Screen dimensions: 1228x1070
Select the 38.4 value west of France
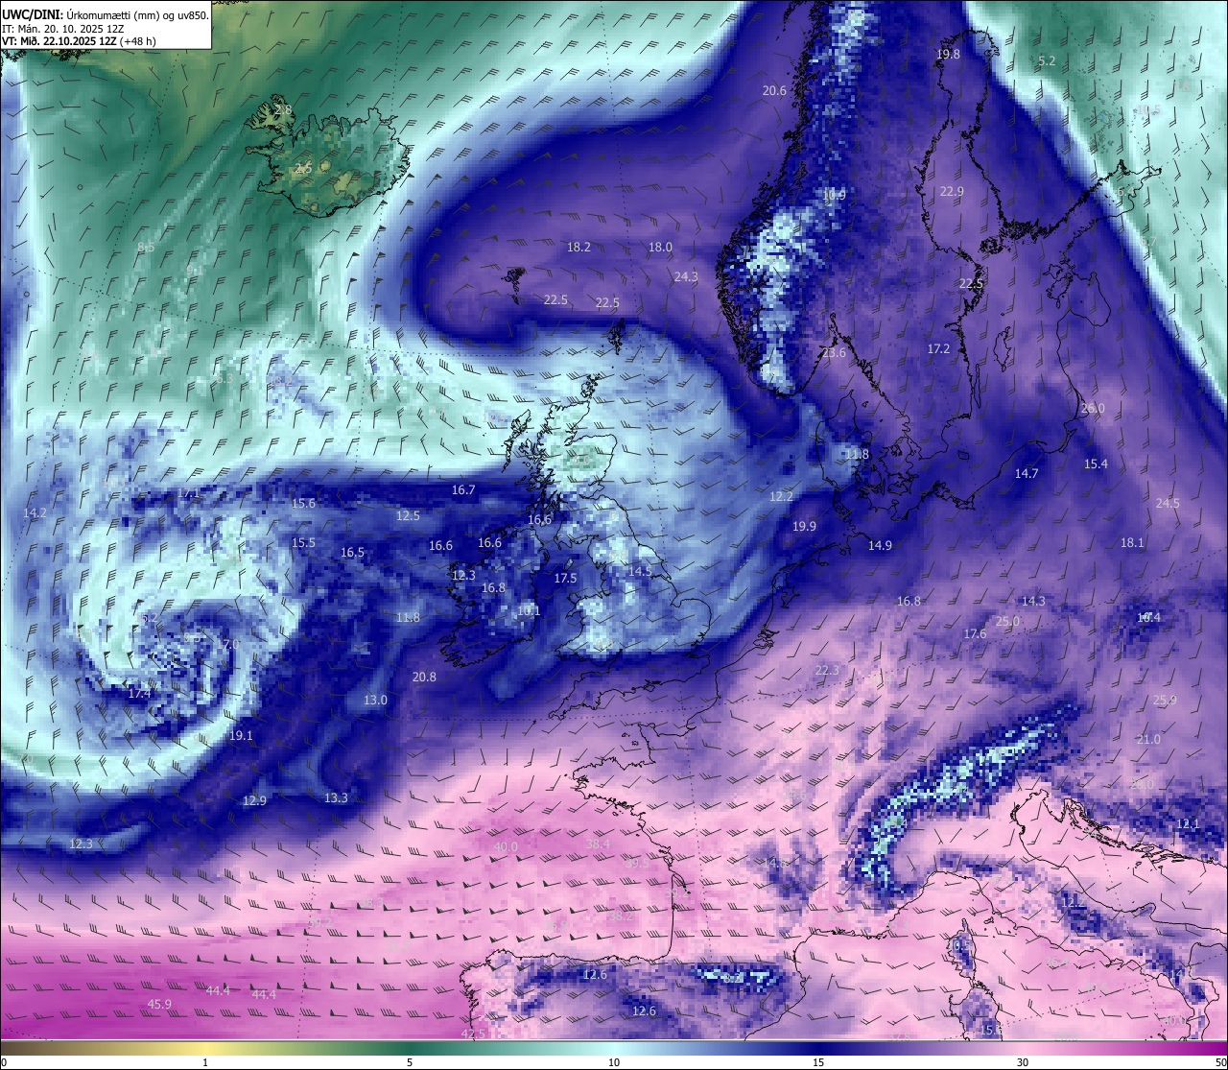(598, 844)
